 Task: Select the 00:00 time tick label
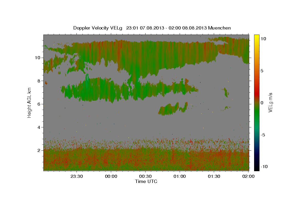pyautogui.click(x=111, y=176)
